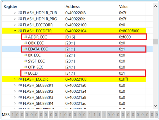This screenshot has width=159, height=120.
Task: Expand the FLASH_ECCDR register node
Action: [x=15, y=79]
